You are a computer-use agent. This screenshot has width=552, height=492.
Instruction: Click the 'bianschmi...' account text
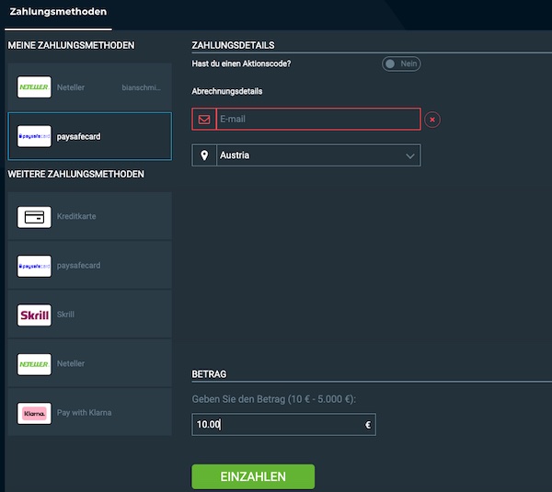(141, 87)
